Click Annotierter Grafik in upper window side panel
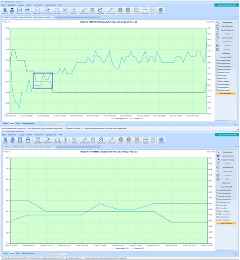Image resolution: width=240 pixels, height=260 pixels. [x=226, y=57]
